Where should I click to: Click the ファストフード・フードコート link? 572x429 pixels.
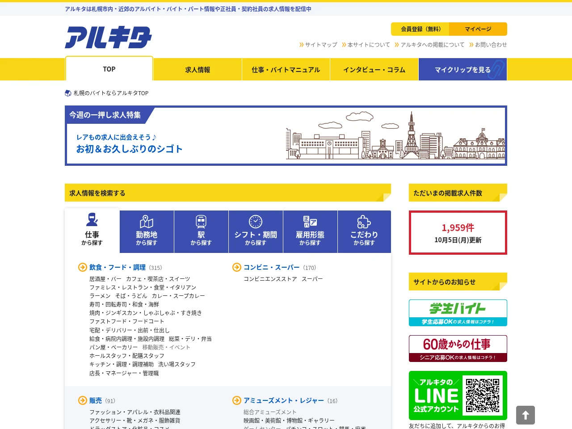(x=127, y=321)
